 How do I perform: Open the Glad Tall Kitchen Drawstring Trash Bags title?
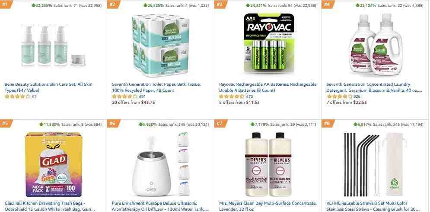click(50, 206)
